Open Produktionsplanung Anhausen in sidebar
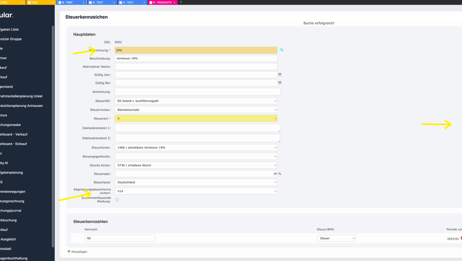The image size is (462, 261). click(x=21, y=106)
